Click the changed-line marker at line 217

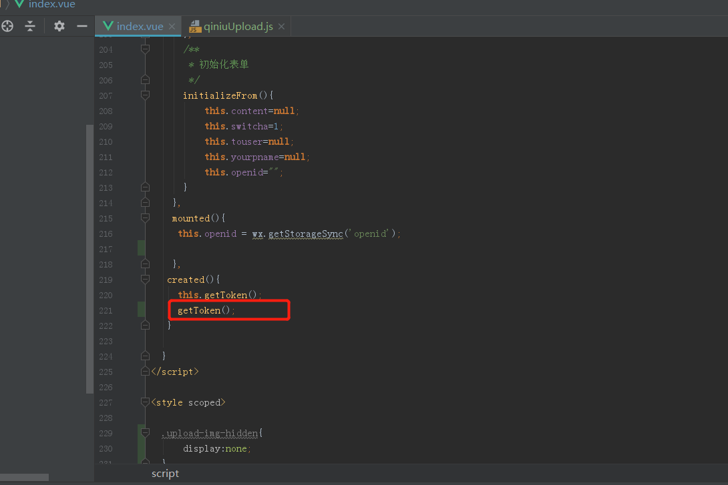point(142,248)
